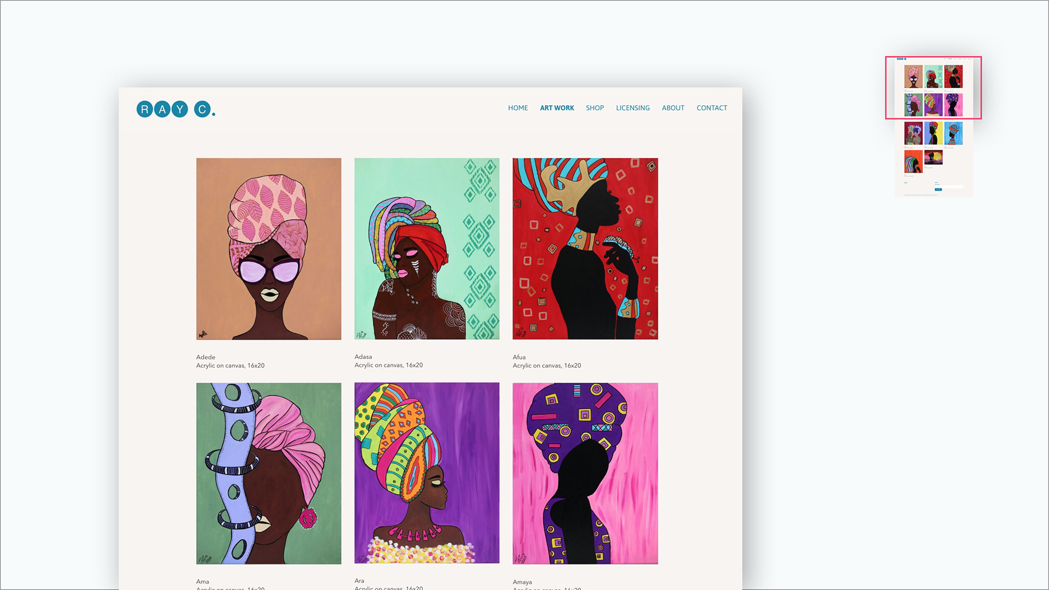Open the CONTACT link

(x=711, y=108)
